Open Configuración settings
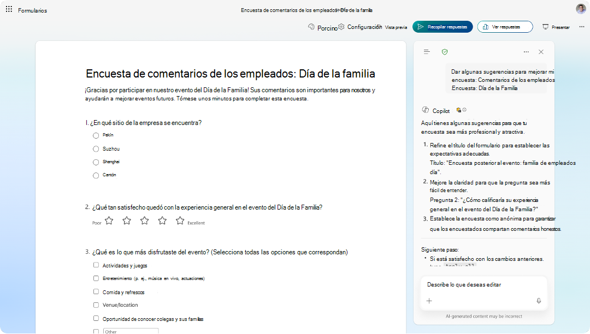Screen dimensions: 590x334 pyautogui.click(x=360, y=27)
